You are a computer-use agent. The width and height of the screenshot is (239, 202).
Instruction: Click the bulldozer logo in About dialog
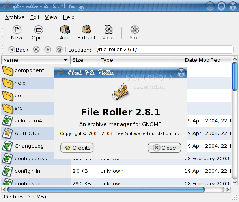[120, 92]
